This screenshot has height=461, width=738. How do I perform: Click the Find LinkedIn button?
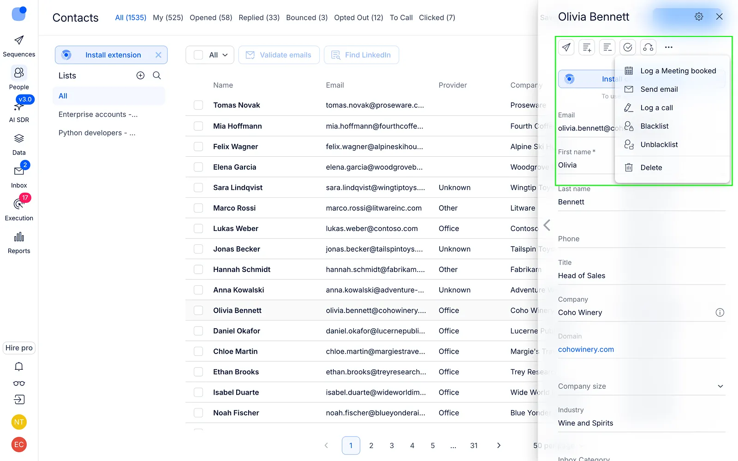[362, 55]
